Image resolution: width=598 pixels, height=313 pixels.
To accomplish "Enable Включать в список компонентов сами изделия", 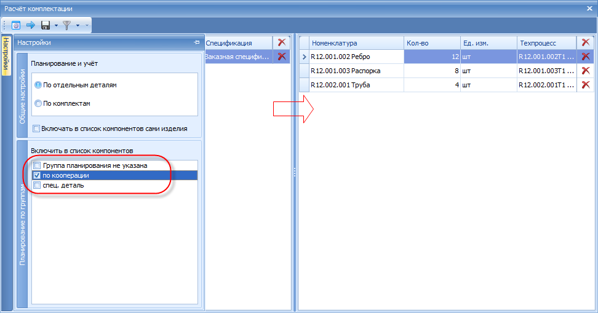I will 36,129.
